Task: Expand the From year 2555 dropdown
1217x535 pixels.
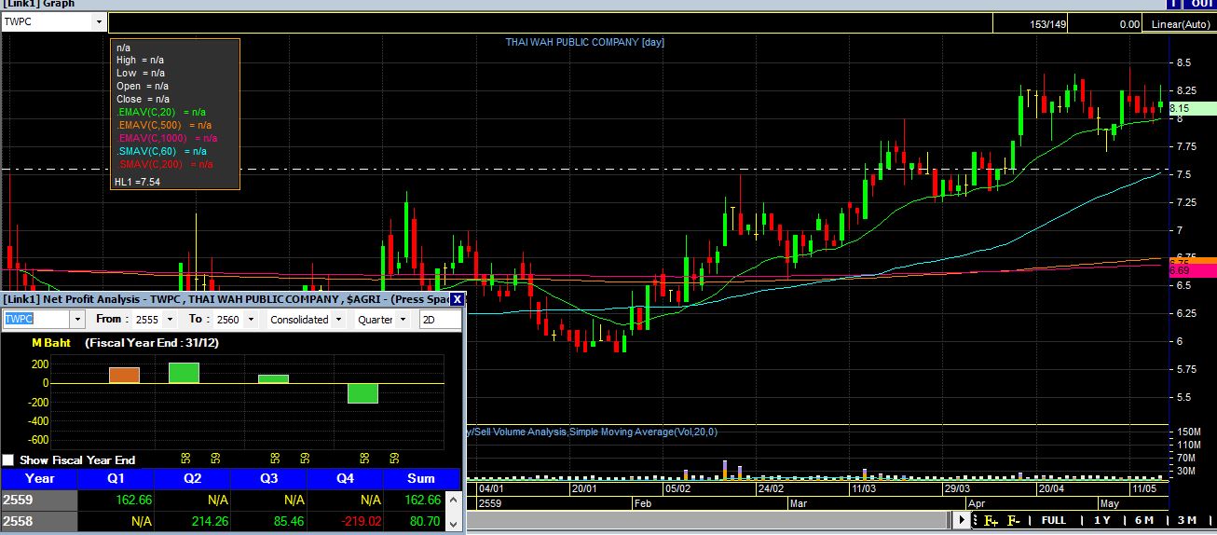Action: click(x=170, y=320)
